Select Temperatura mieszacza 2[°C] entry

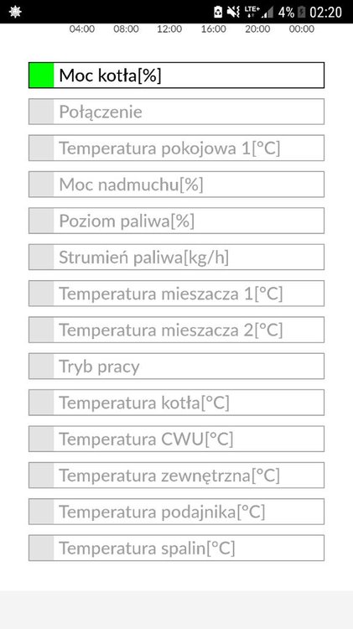[176, 330]
